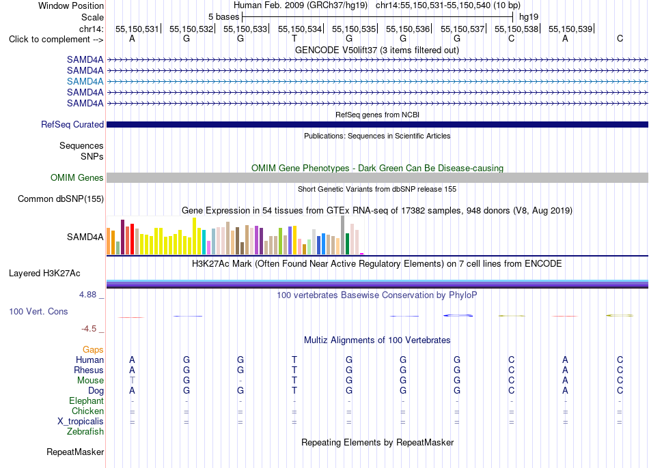This screenshot has height=468, width=649.
Task: Click the Dog alignment row label
Action: point(96,391)
